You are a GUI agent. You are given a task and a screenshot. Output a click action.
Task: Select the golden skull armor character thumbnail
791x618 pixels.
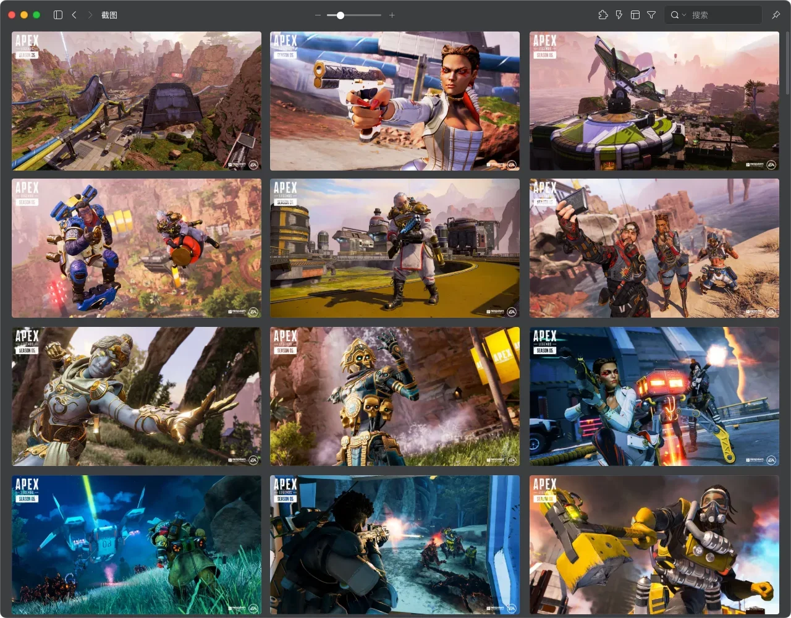395,396
